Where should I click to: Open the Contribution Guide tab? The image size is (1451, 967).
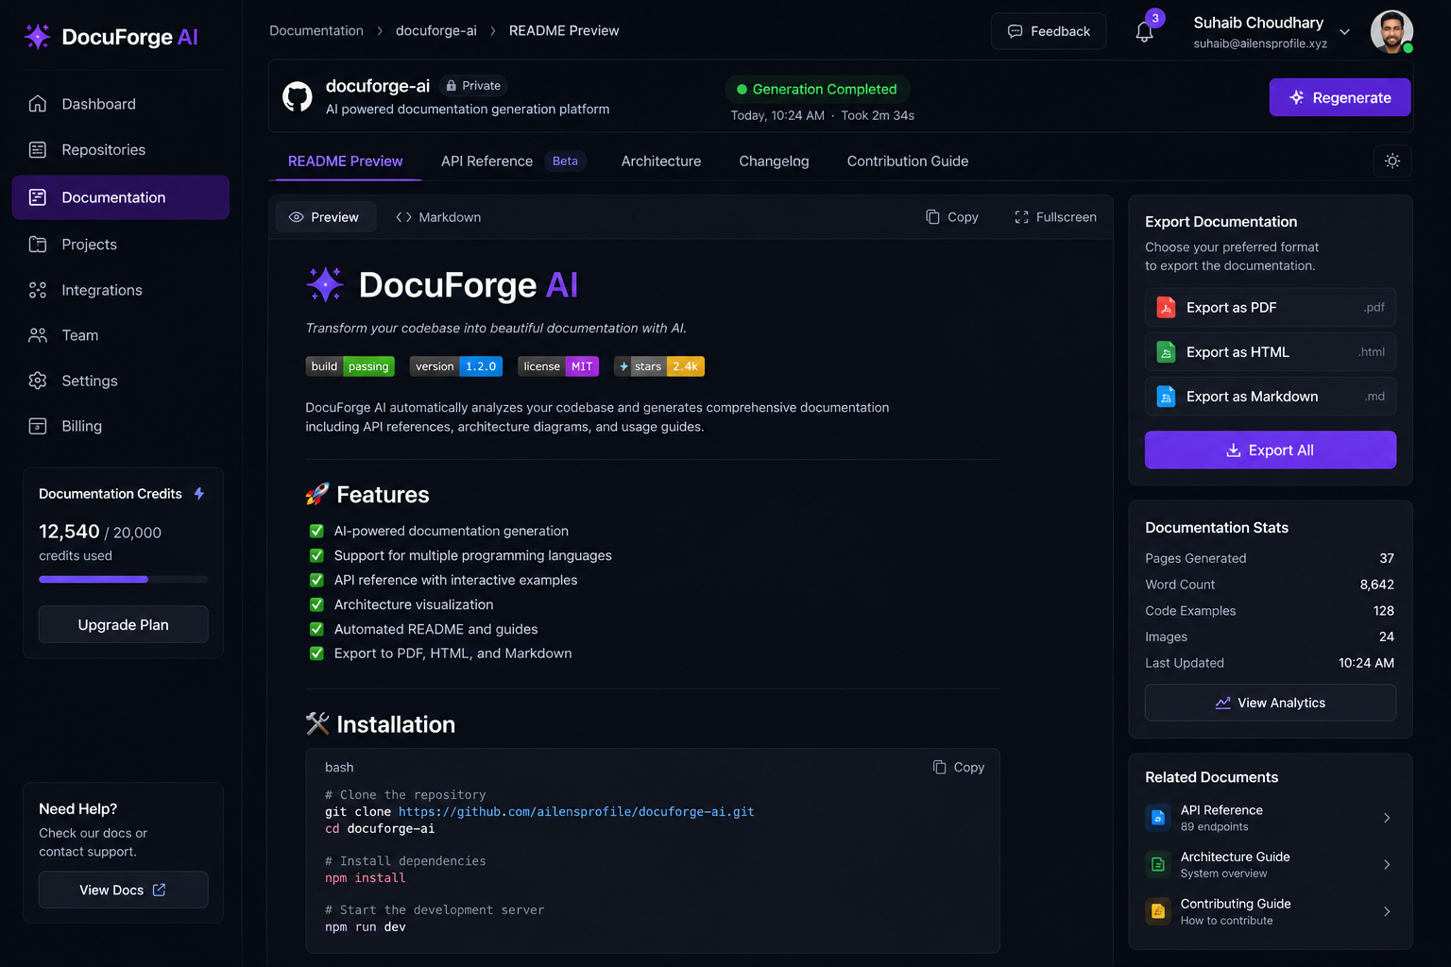click(x=908, y=161)
